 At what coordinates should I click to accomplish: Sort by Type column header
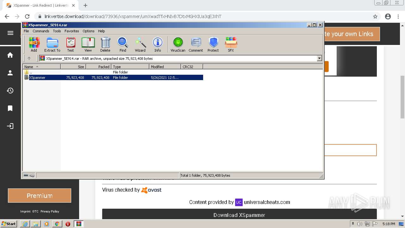click(x=130, y=66)
